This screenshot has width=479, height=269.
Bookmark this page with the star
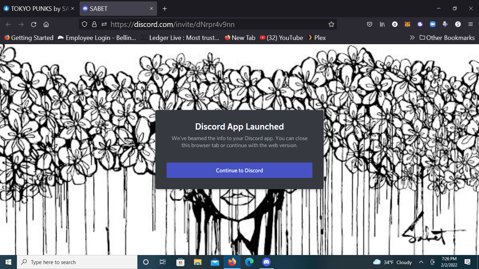click(x=331, y=24)
